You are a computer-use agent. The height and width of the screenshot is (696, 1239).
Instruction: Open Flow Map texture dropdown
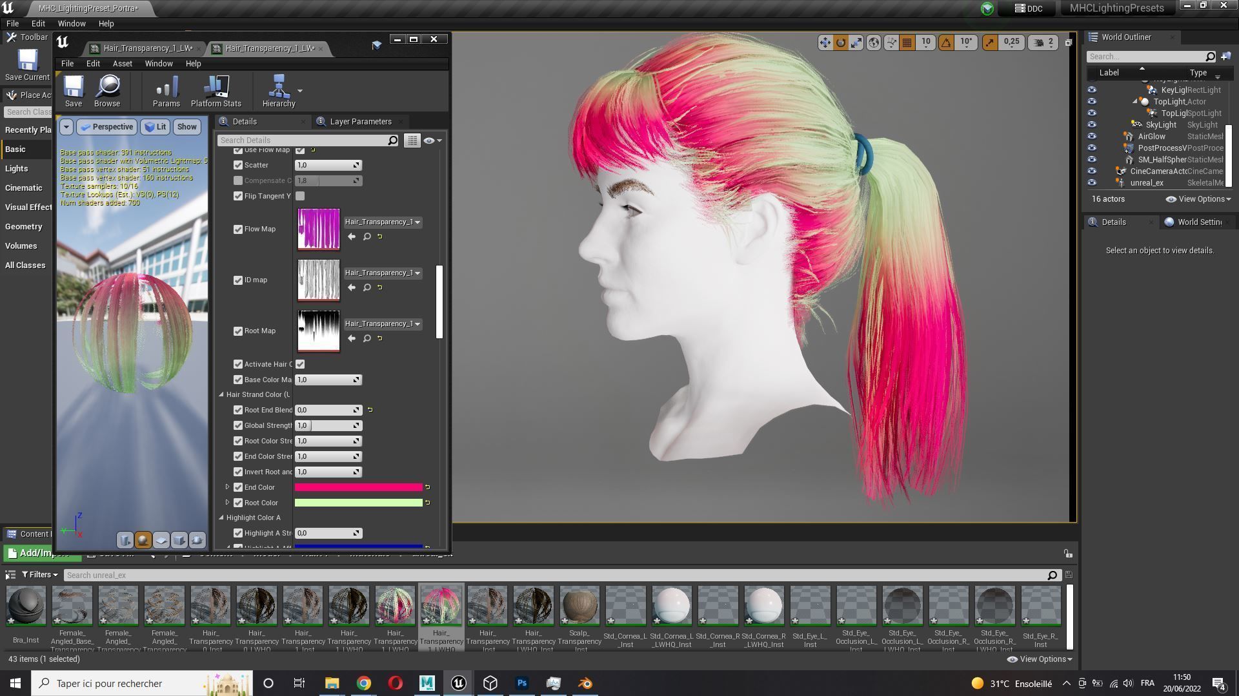click(383, 222)
